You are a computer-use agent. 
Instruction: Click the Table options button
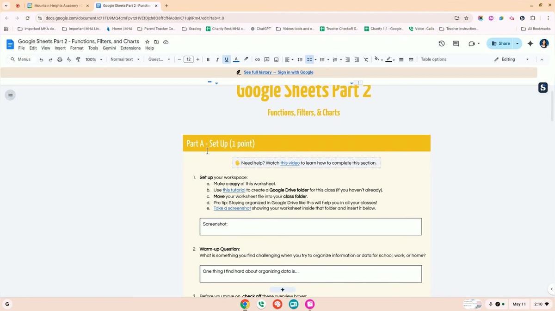pos(433,60)
